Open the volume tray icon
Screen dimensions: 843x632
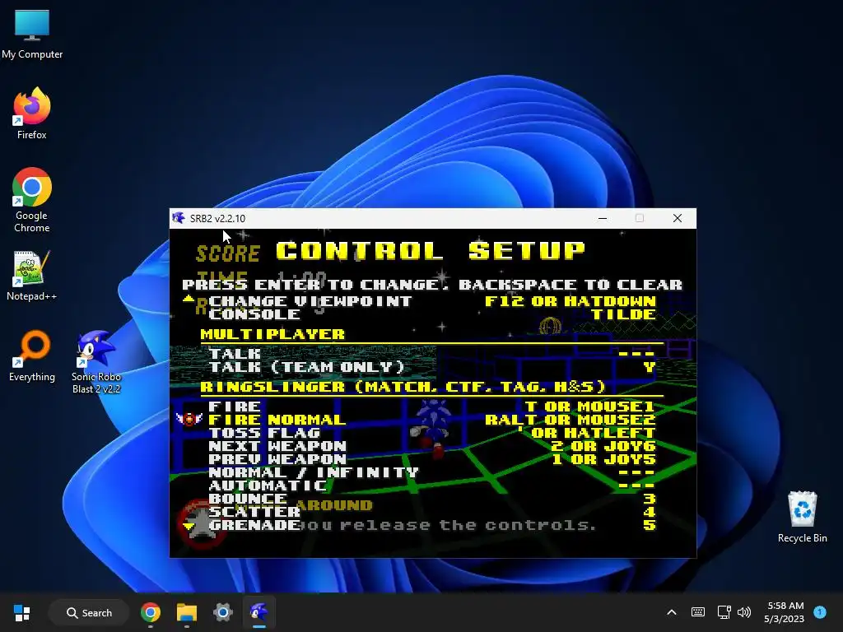tap(744, 612)
